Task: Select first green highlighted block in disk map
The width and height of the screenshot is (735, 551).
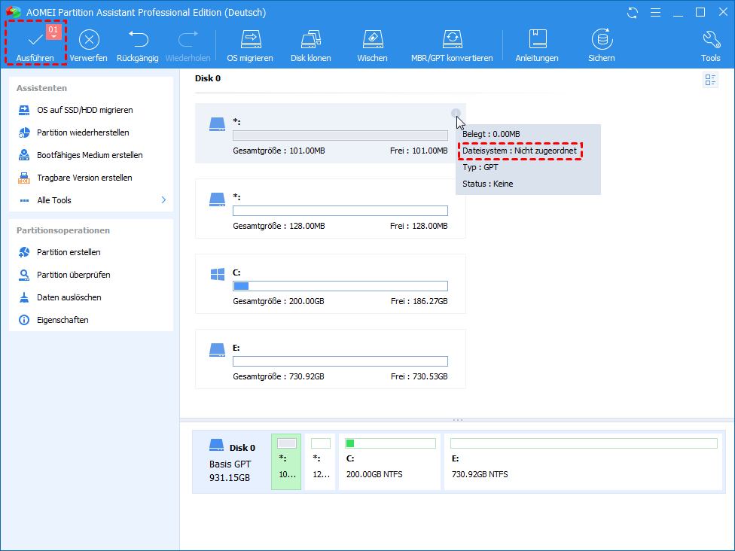Action: click(286, 462)
